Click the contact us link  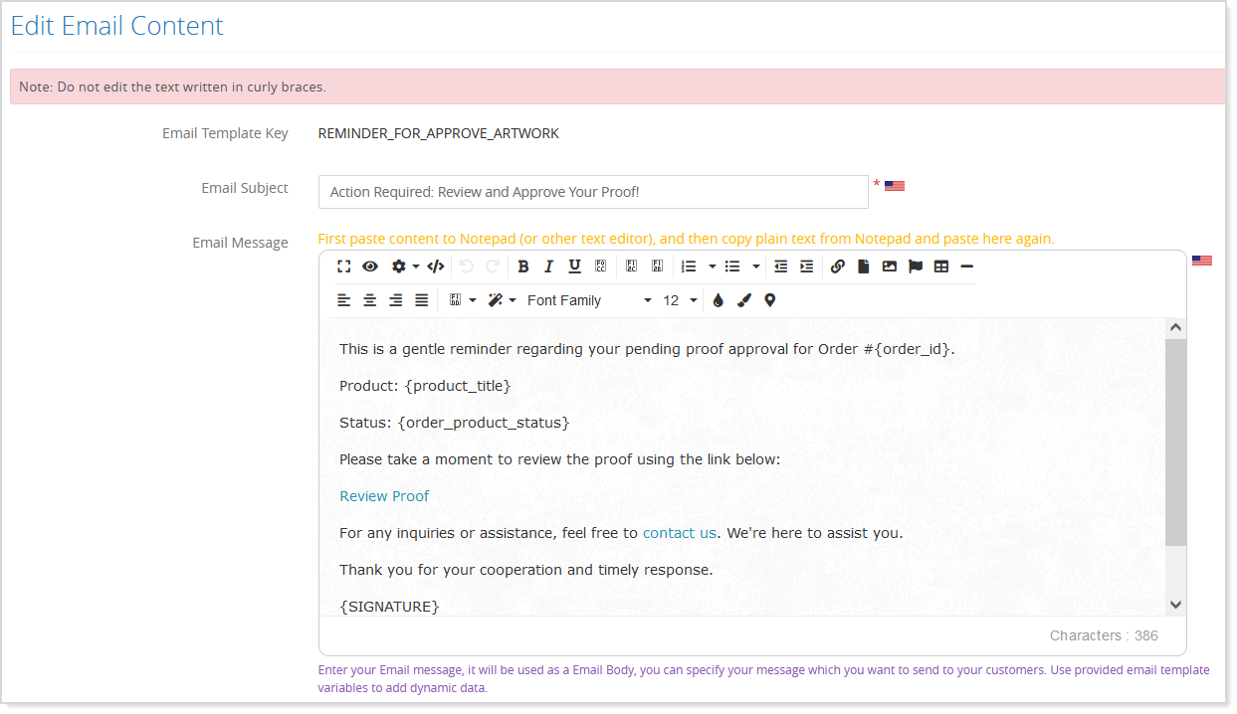pos(679,533)
